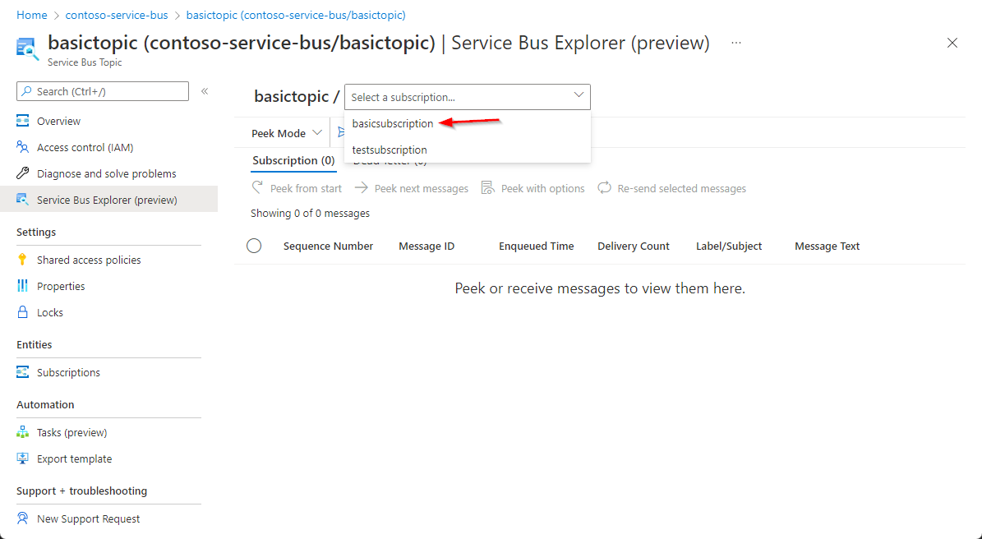Click Peek from start button
Screen dimensions: 982x539
297,188
